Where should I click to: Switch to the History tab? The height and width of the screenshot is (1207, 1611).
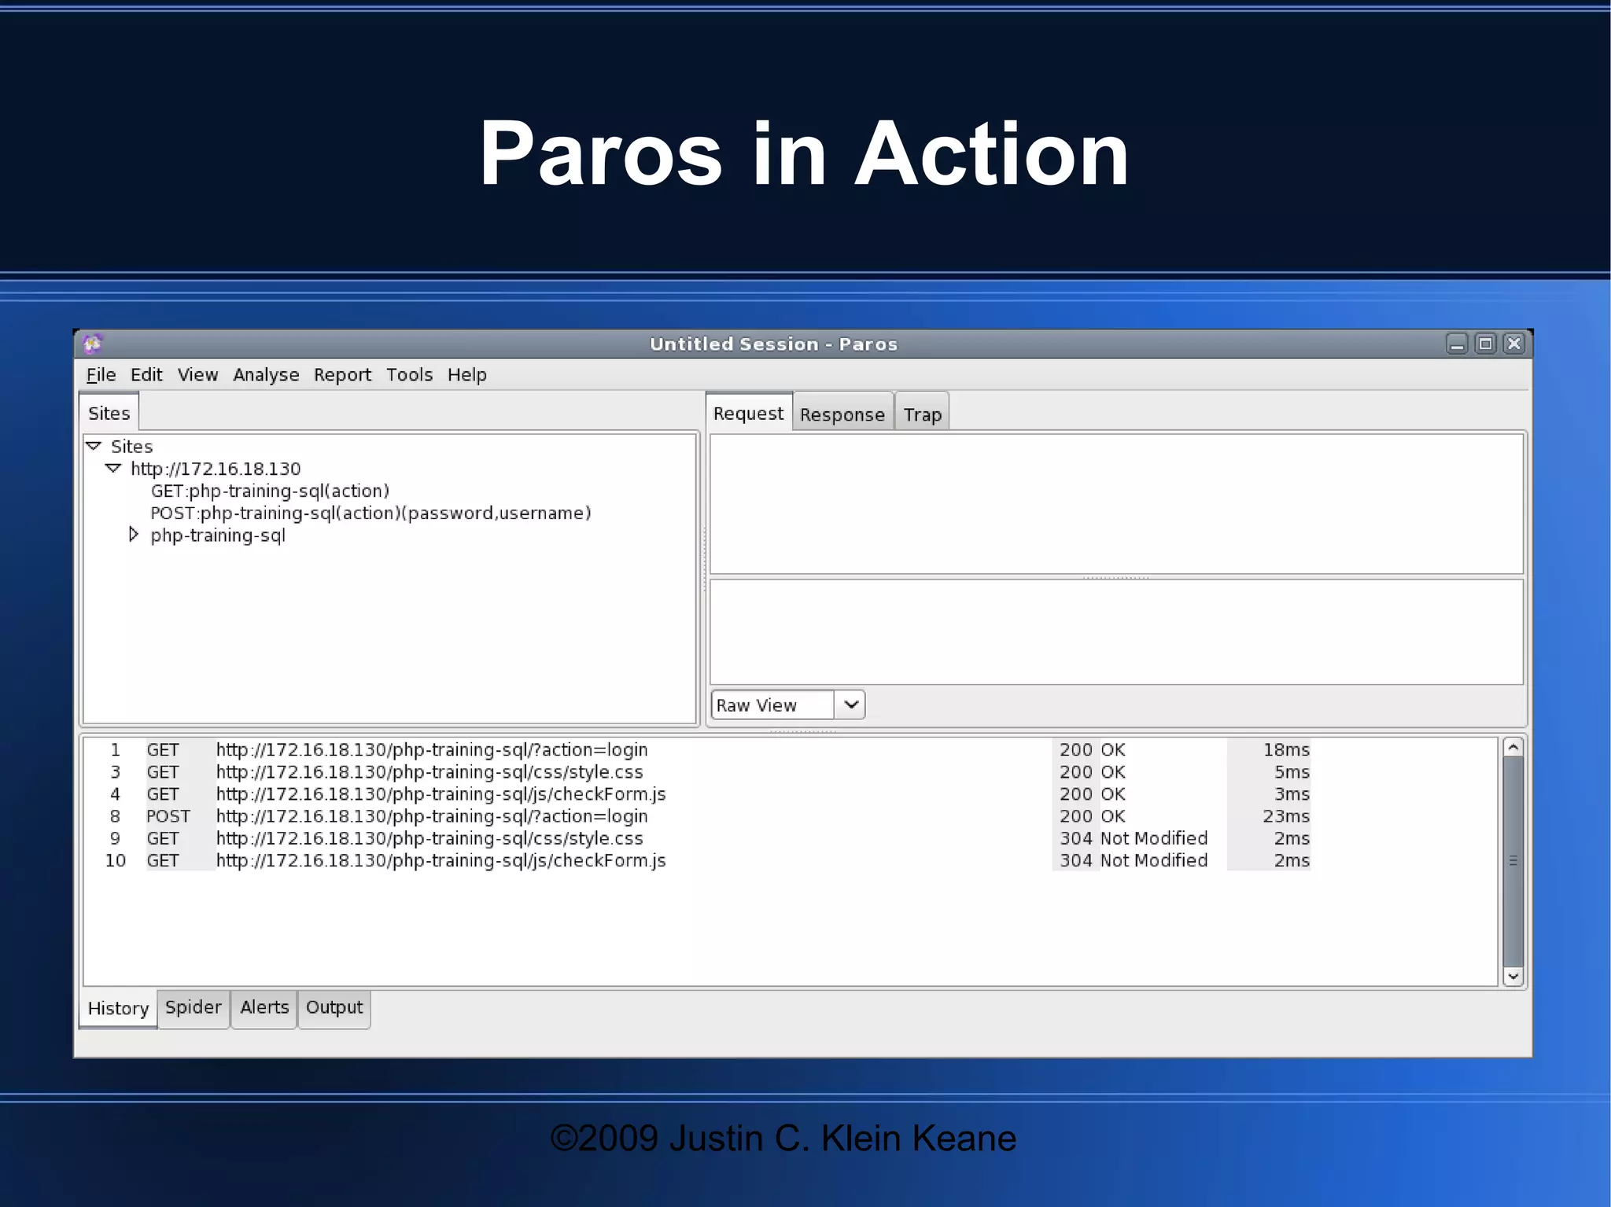pyautogui.click(x=118, y=1008)
